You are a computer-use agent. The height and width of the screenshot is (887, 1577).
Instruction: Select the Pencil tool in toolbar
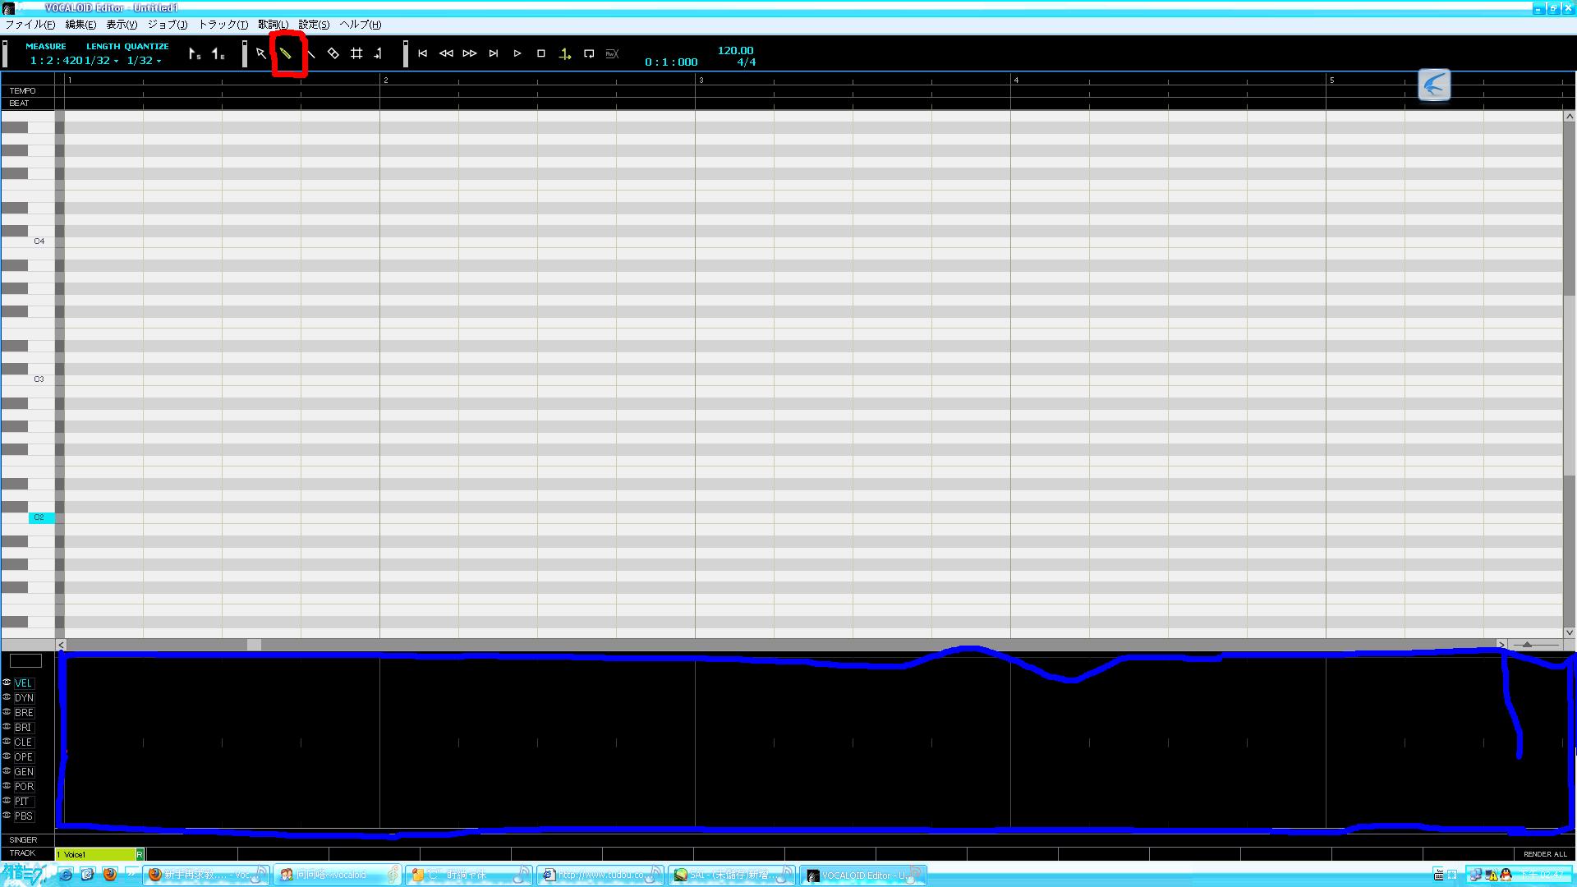[286, 54]
